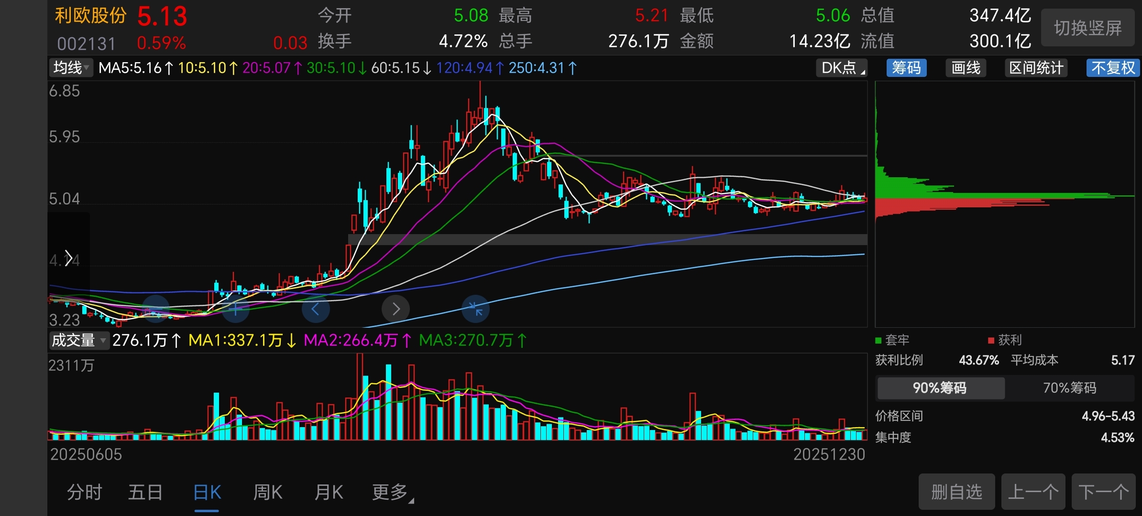Viewport: 1142px width, 516px height.
Task: Click the 切换竖屏 button
Action: (x=1087, y=28)
